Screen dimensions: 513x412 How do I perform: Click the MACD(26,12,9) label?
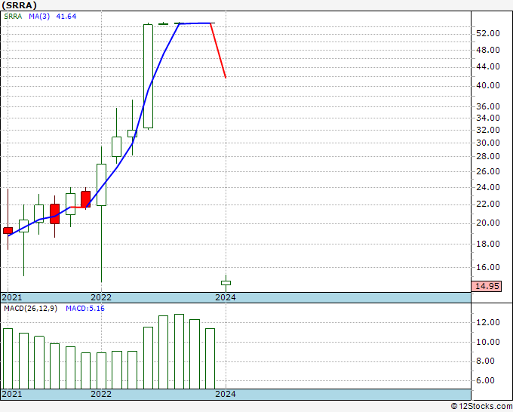tap(30, 309)
